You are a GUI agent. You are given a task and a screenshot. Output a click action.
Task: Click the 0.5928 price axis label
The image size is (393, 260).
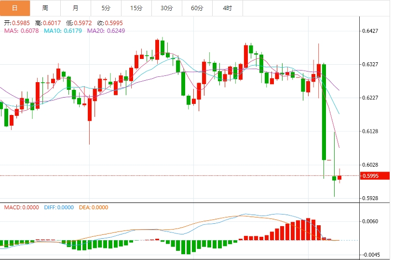click(x=370, y=198)
